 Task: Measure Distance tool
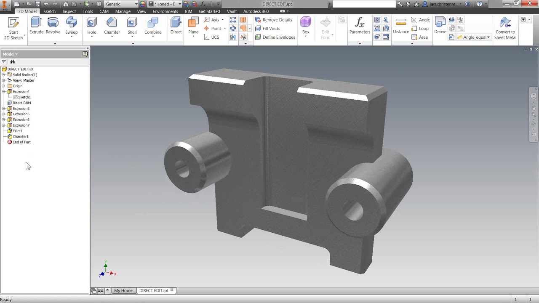pos(401,26)
